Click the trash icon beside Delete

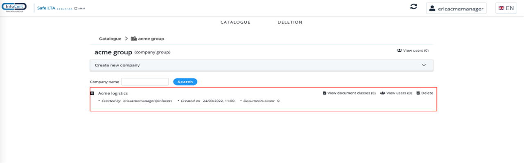(418, 93)
